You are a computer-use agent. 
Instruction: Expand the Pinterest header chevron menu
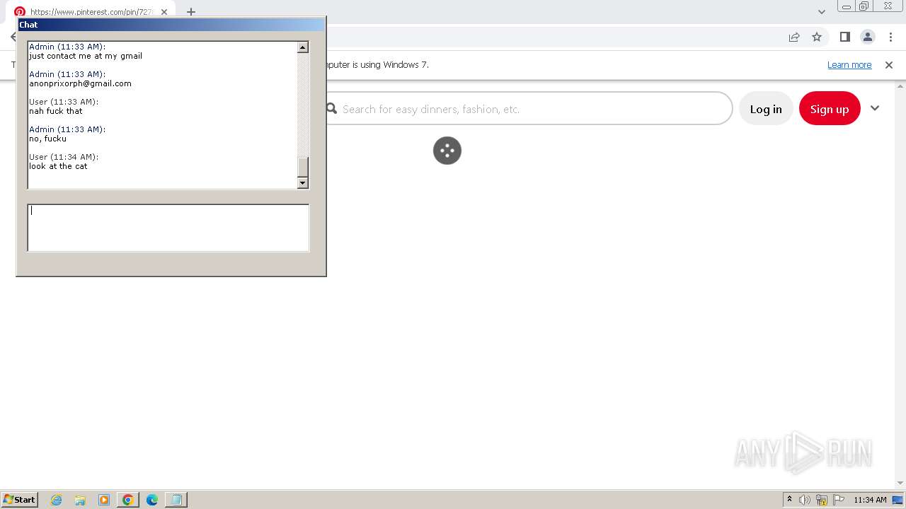(875, 108)
